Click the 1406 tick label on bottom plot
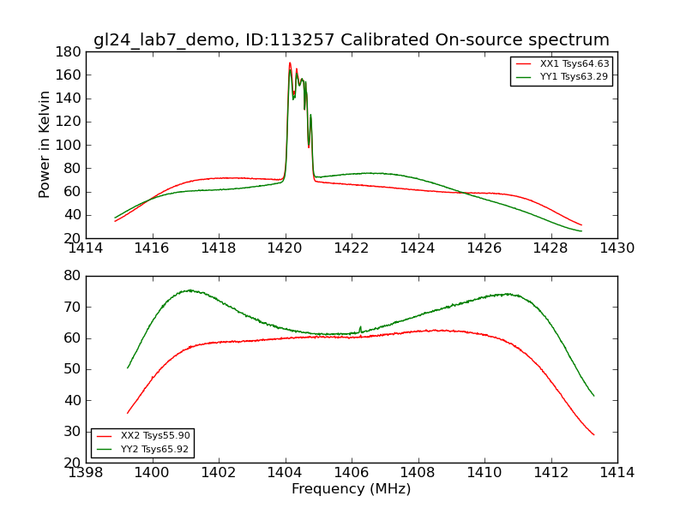 [352, 473]
